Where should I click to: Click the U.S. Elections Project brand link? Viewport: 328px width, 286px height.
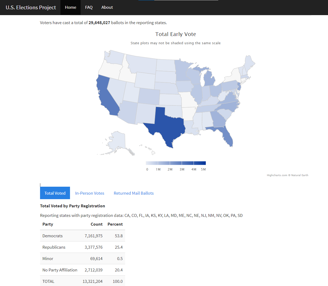coord(31,7)
